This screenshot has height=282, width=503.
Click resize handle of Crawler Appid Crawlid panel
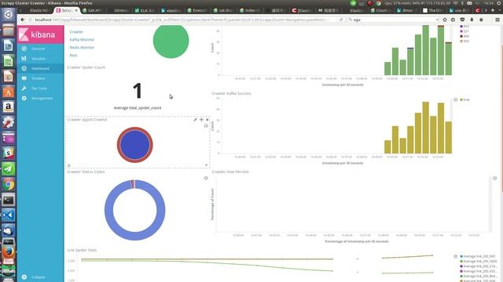[207, 165]
